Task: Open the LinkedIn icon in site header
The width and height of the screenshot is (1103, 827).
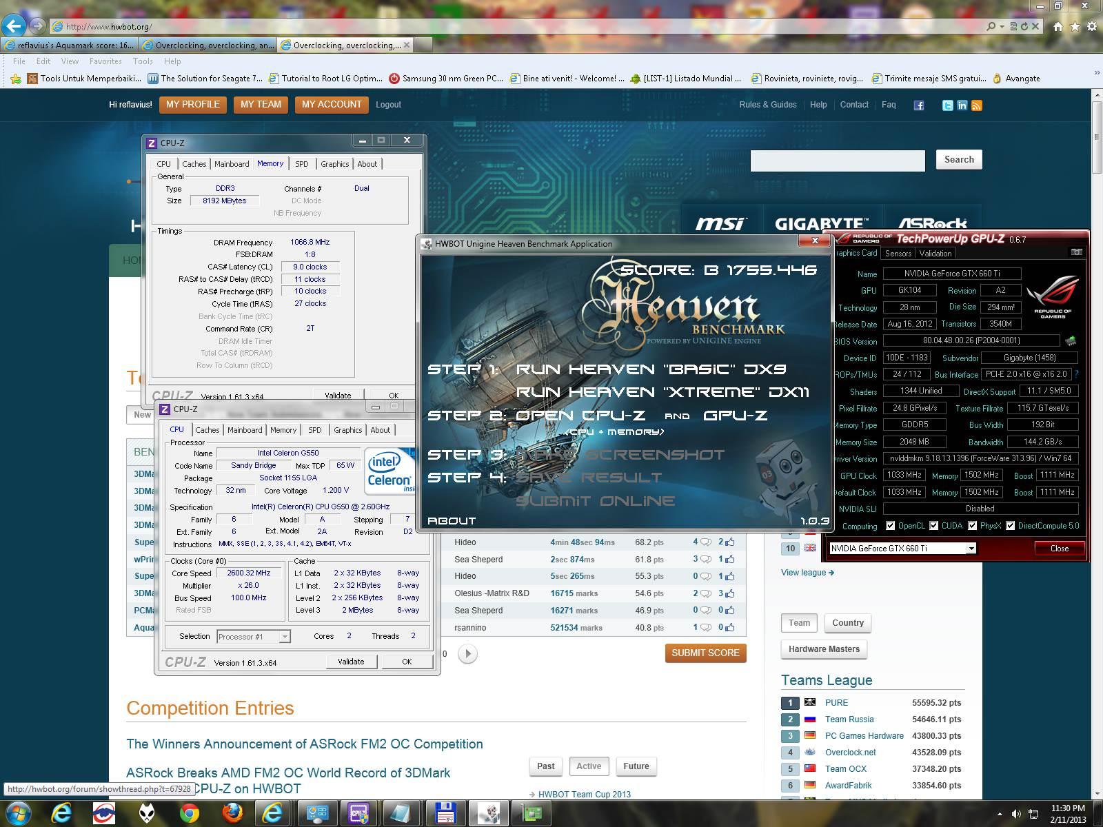Action: 962,105
